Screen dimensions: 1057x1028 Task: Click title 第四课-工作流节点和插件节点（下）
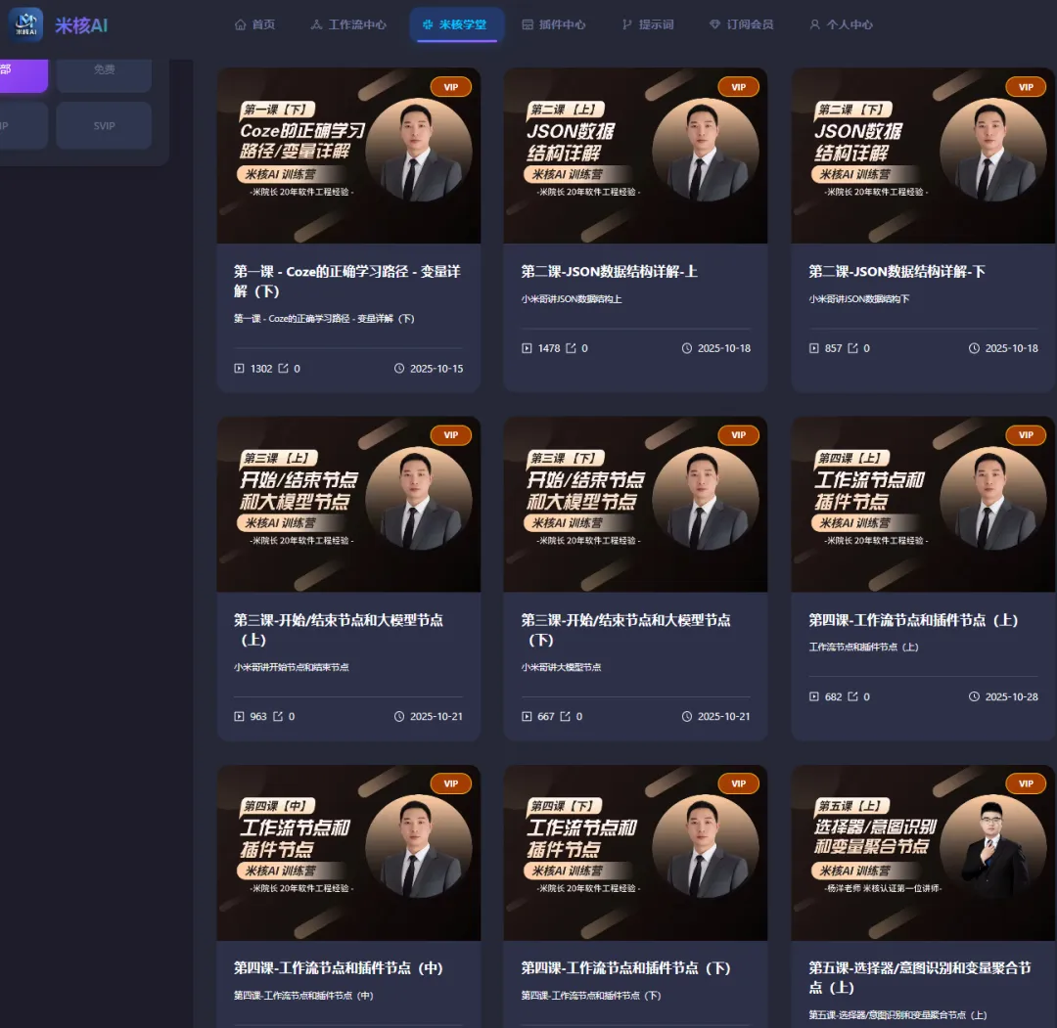(x=625, y=968)
